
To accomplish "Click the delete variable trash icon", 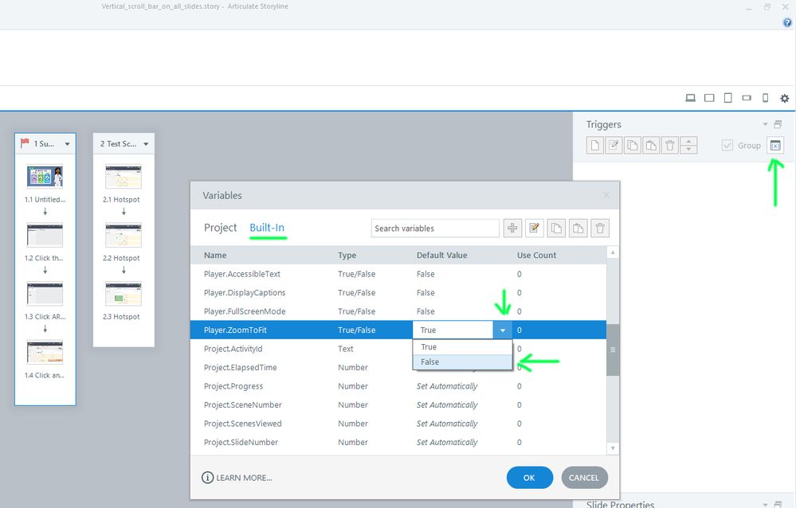I will coord(599,229).
